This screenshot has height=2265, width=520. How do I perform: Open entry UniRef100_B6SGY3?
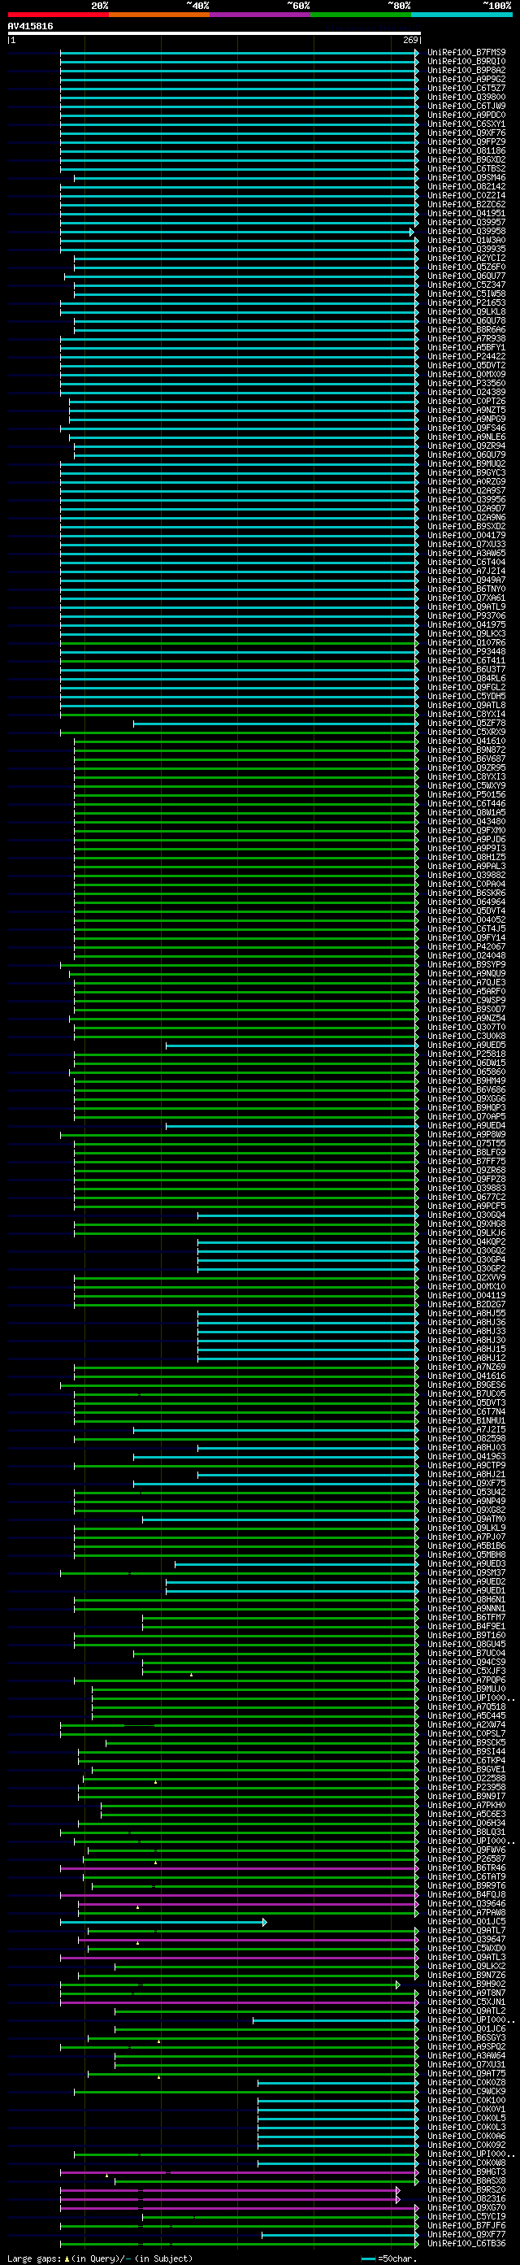tap(466, 2038)
